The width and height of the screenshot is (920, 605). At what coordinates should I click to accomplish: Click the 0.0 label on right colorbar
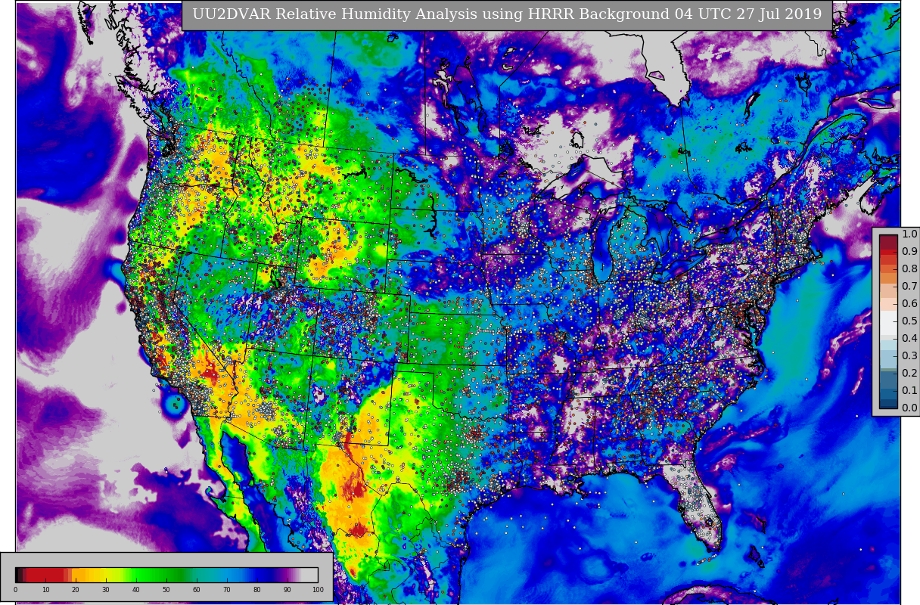point(909,408)
